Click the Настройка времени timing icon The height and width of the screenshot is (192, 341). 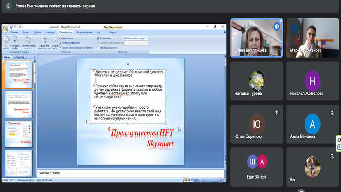tap(61, 43)
